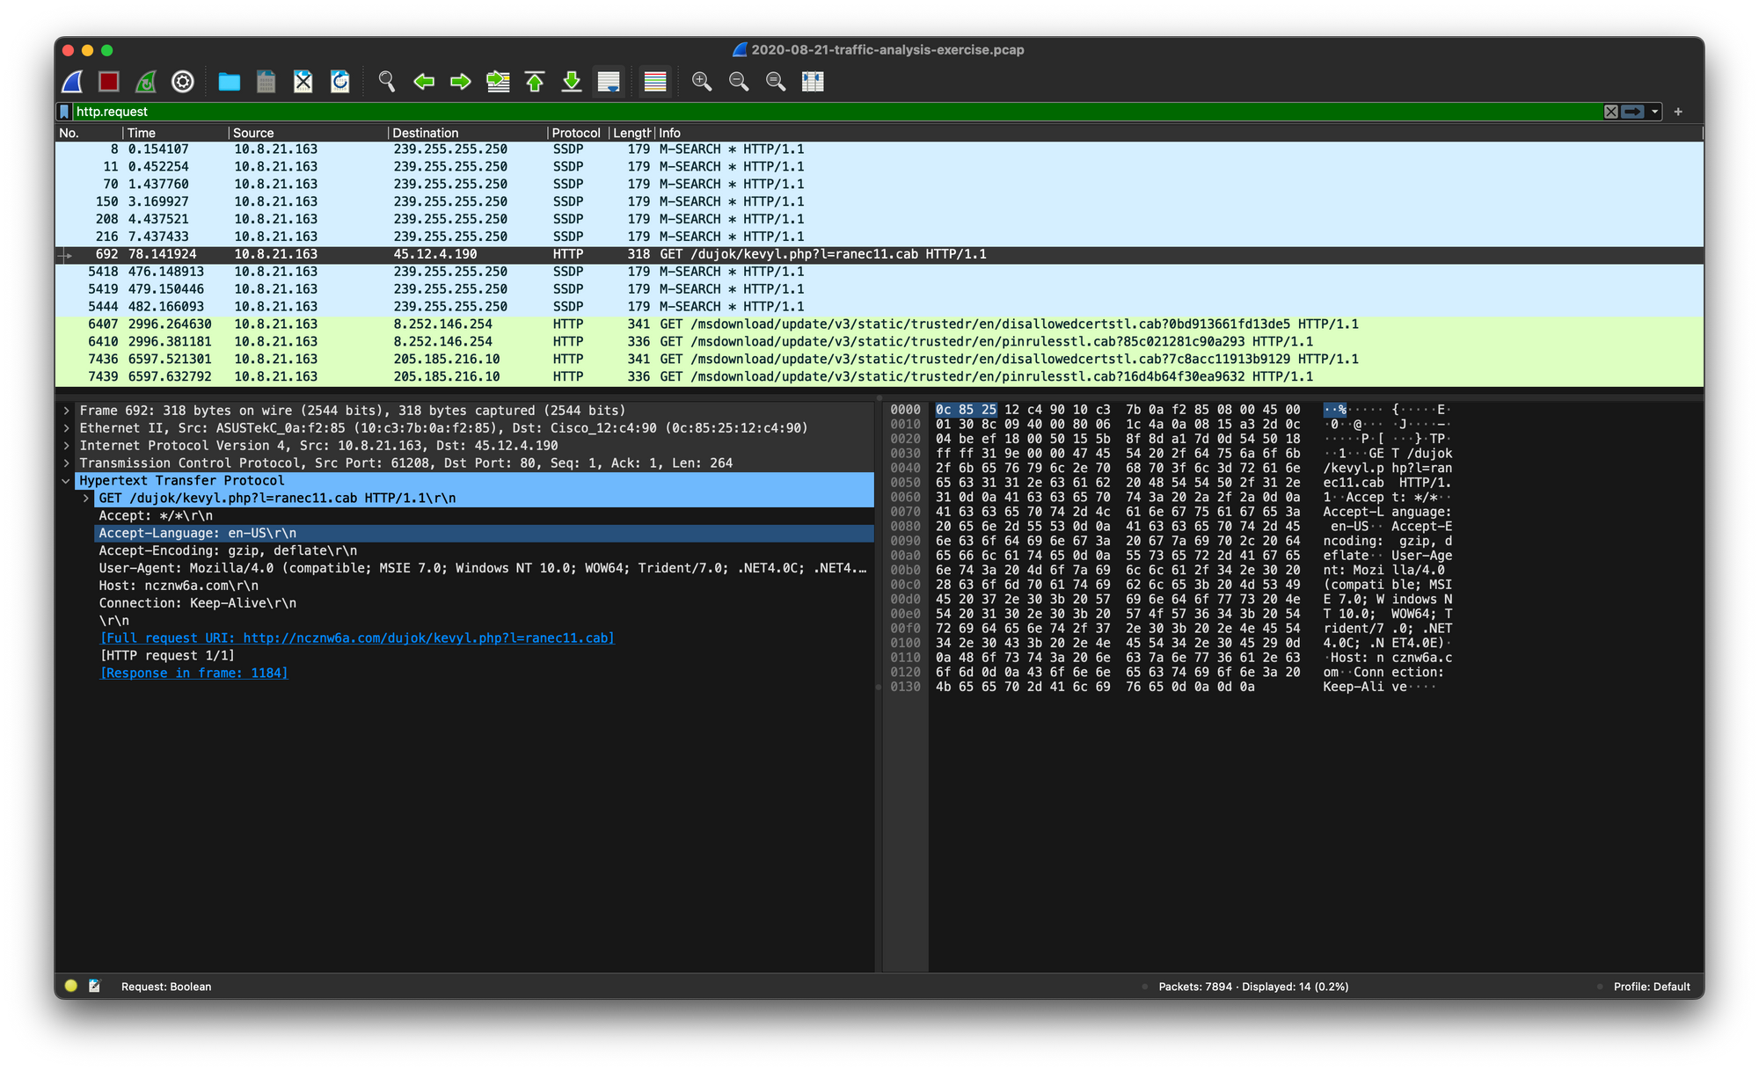Find a packet with the magnifier icon
This screenshot has height=1071, width=1759.
(x=387, y=82)
